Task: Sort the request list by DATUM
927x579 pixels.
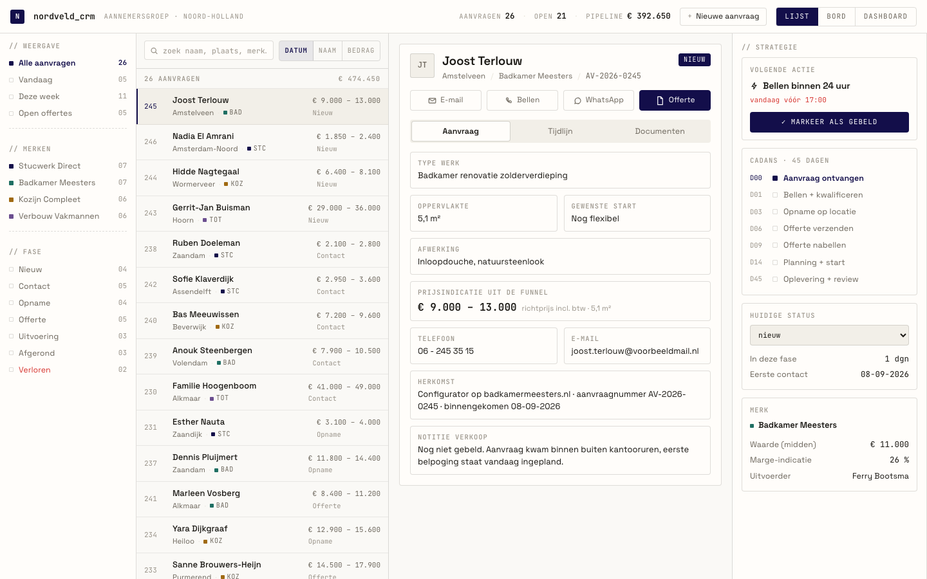Action: (296, 51)
